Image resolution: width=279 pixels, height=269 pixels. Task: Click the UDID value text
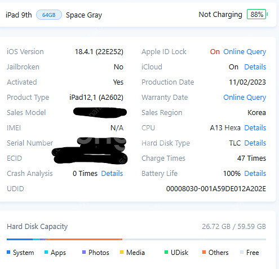(216, 189)
